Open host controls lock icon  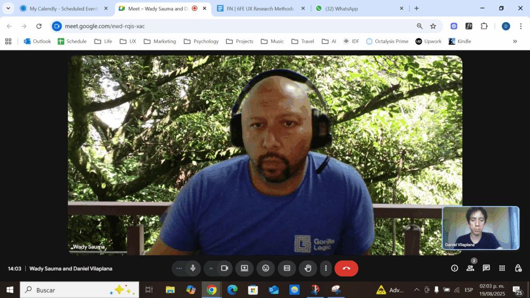518,268
